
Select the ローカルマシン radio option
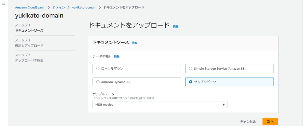point(137,68)
